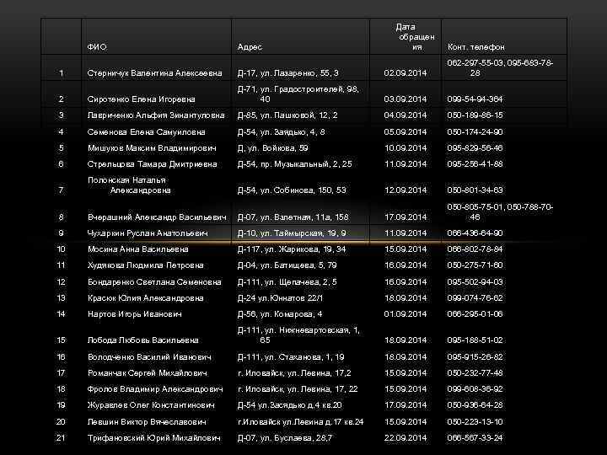
Task: Select address Д-07, ул. Взлетная, 11а, 158
Action: click(293, 217)
